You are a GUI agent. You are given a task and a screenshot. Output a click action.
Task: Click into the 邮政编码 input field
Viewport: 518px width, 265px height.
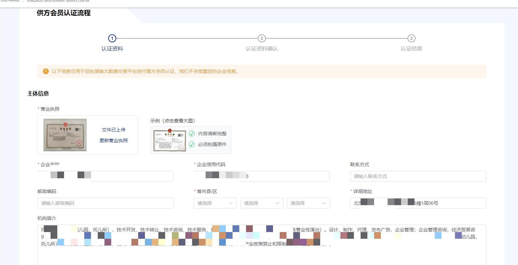[105, 203]
